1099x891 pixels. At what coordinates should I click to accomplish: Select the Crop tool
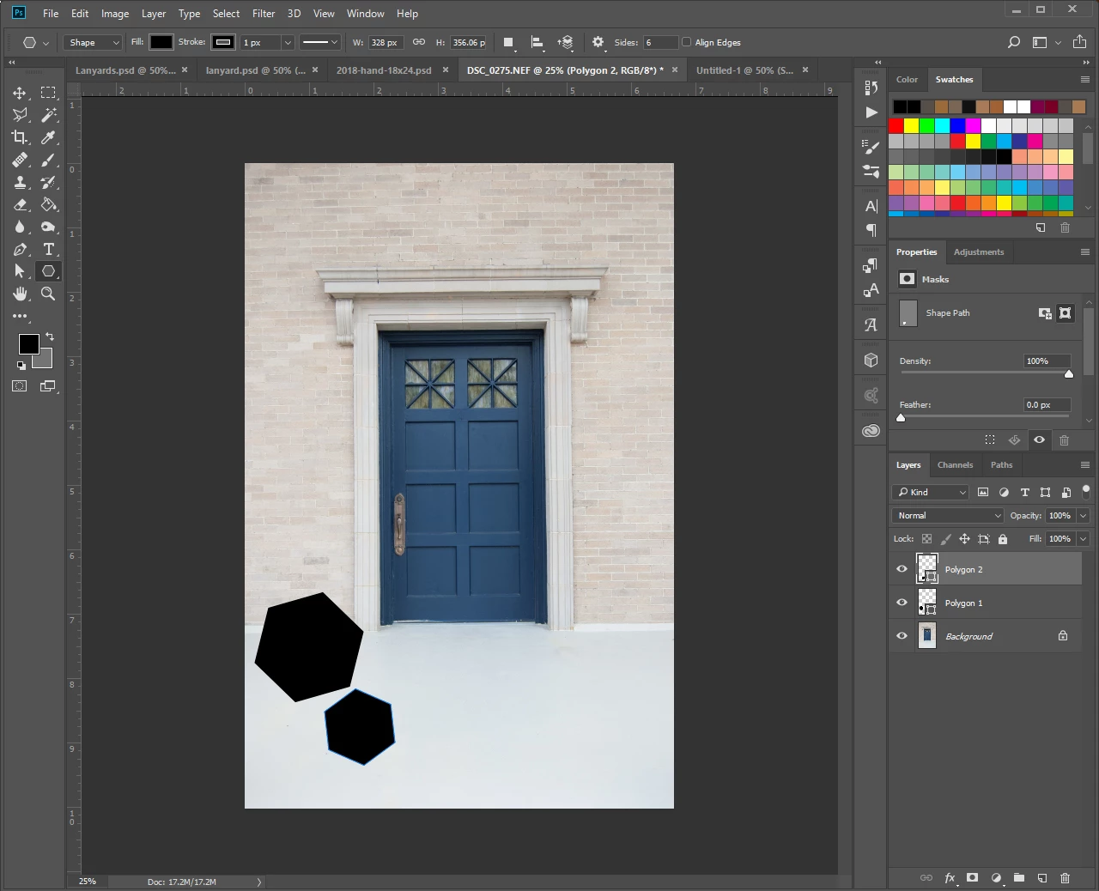click(20, 137)
